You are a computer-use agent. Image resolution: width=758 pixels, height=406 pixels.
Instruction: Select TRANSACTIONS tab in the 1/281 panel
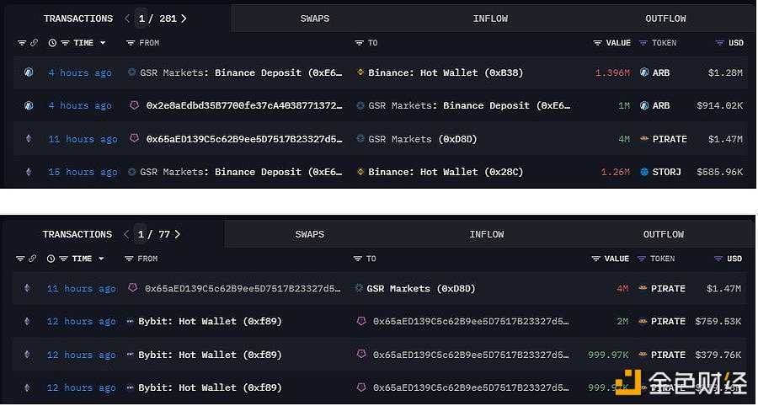[78, 19]
